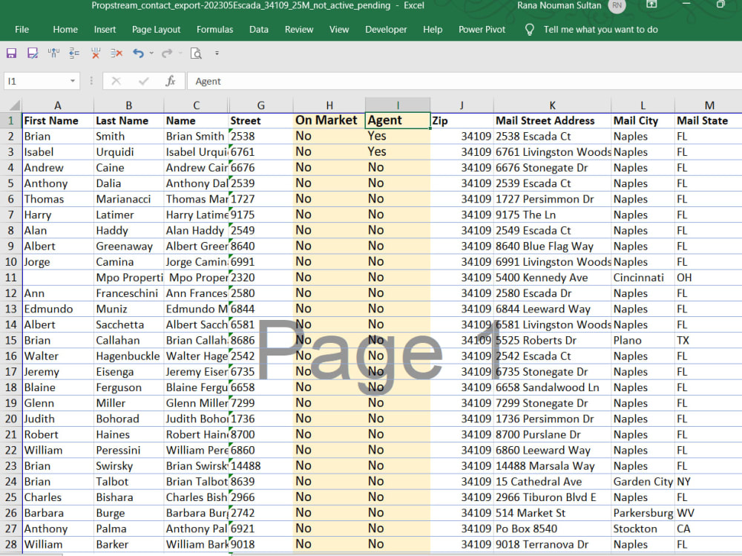
Task: Click the Mail City cell Garden City
Action: 643,482
